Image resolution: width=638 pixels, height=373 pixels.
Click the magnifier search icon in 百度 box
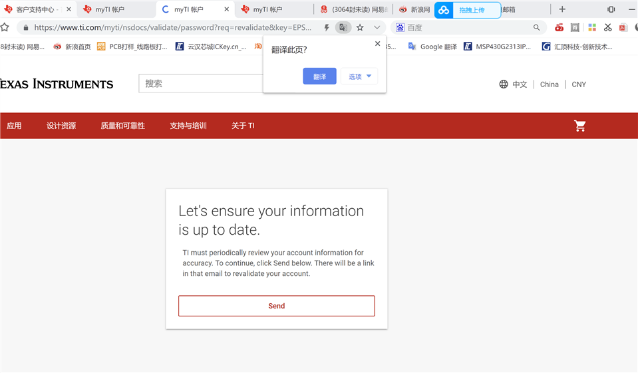pos(536,27)
